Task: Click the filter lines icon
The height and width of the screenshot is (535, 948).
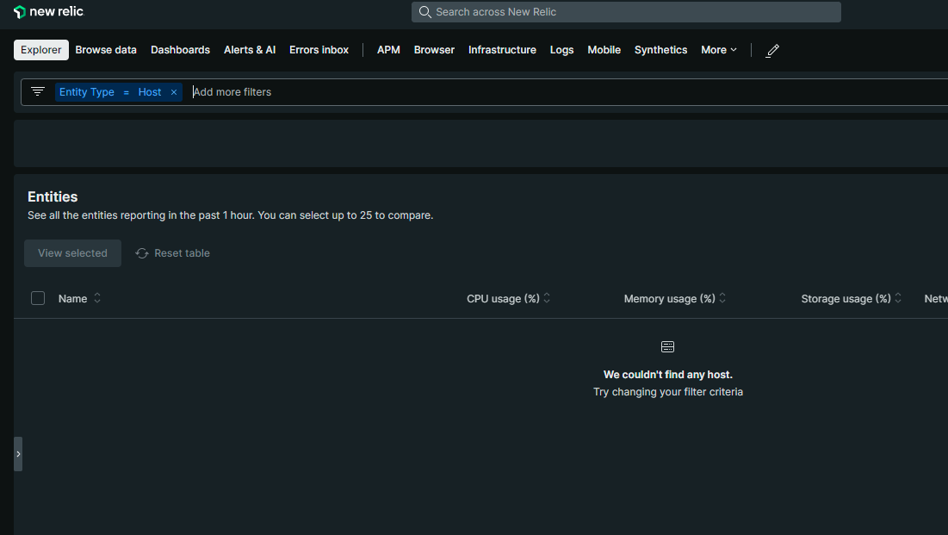Action: 38,91
